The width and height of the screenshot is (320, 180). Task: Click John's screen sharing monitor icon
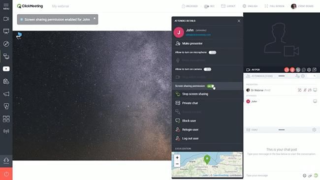pyautogui.click(x=315, y=101)
